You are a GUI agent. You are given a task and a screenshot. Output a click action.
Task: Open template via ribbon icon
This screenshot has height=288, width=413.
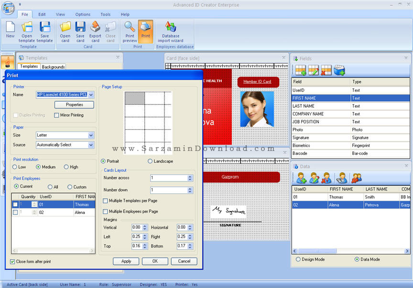point(27,32)
